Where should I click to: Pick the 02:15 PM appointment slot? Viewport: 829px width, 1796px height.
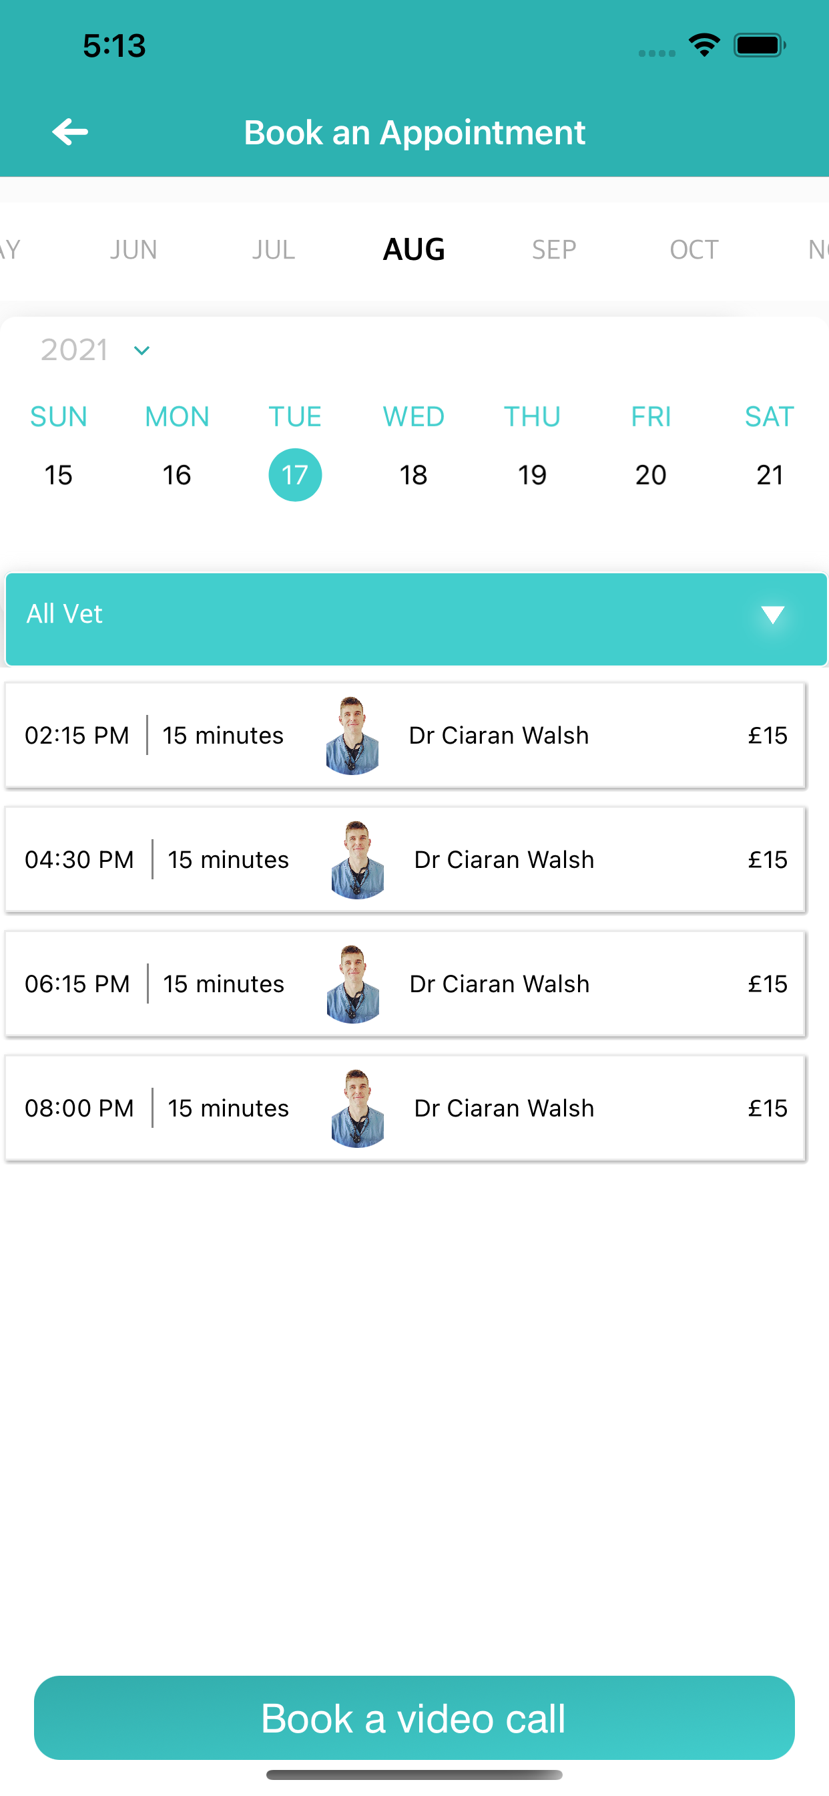[x=404, y=736]
